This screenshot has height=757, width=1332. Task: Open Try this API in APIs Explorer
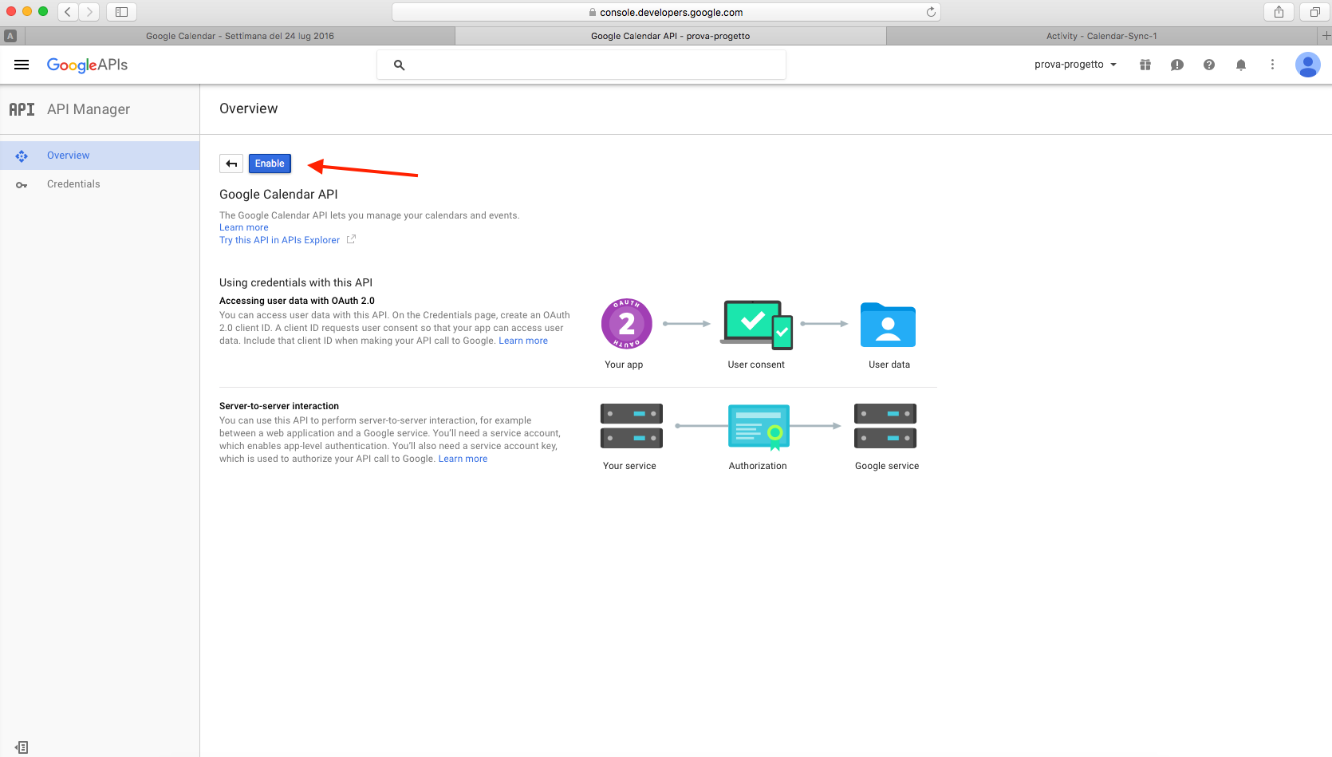pyautogui.click(x=280, y=240)
